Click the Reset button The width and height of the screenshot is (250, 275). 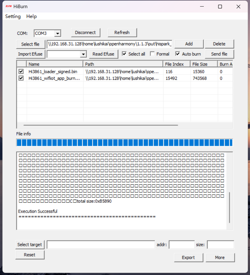click(x=30, y=255)
